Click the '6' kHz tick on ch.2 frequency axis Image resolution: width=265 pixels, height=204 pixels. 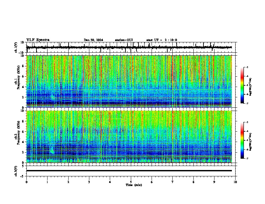23,131
